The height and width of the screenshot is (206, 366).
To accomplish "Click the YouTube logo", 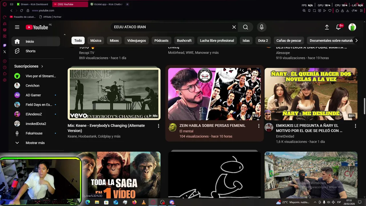I will tap(37, 27).
